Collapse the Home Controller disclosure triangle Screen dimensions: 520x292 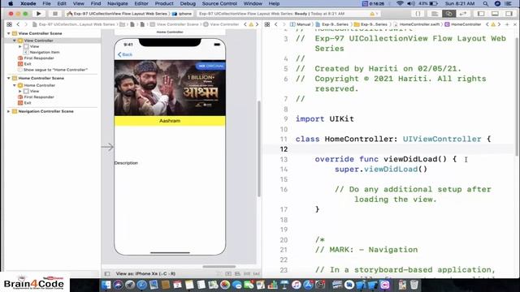click(x=15, y=85)
